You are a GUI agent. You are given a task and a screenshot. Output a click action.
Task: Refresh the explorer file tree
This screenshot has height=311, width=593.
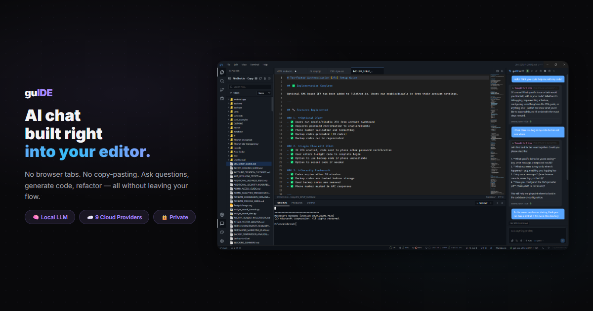260,78
